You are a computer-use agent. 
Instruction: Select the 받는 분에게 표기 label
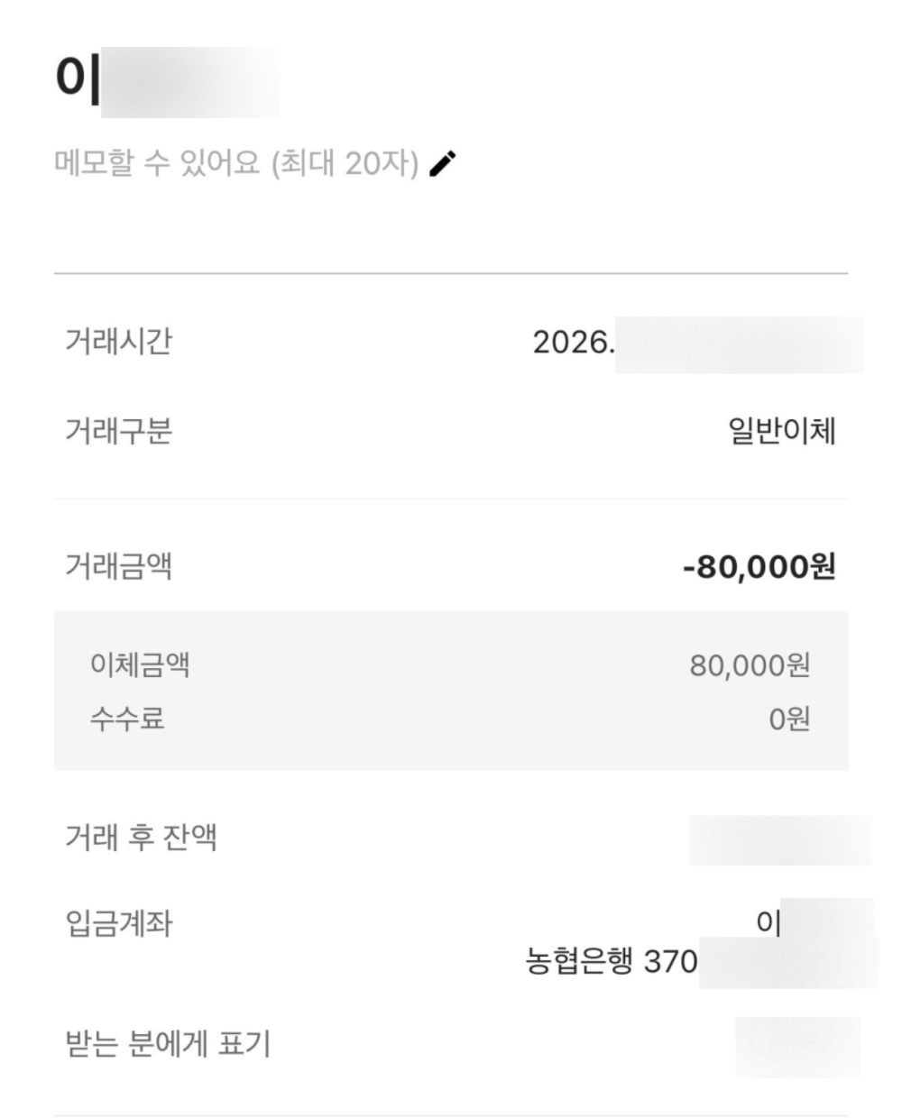coord(167,1044)
